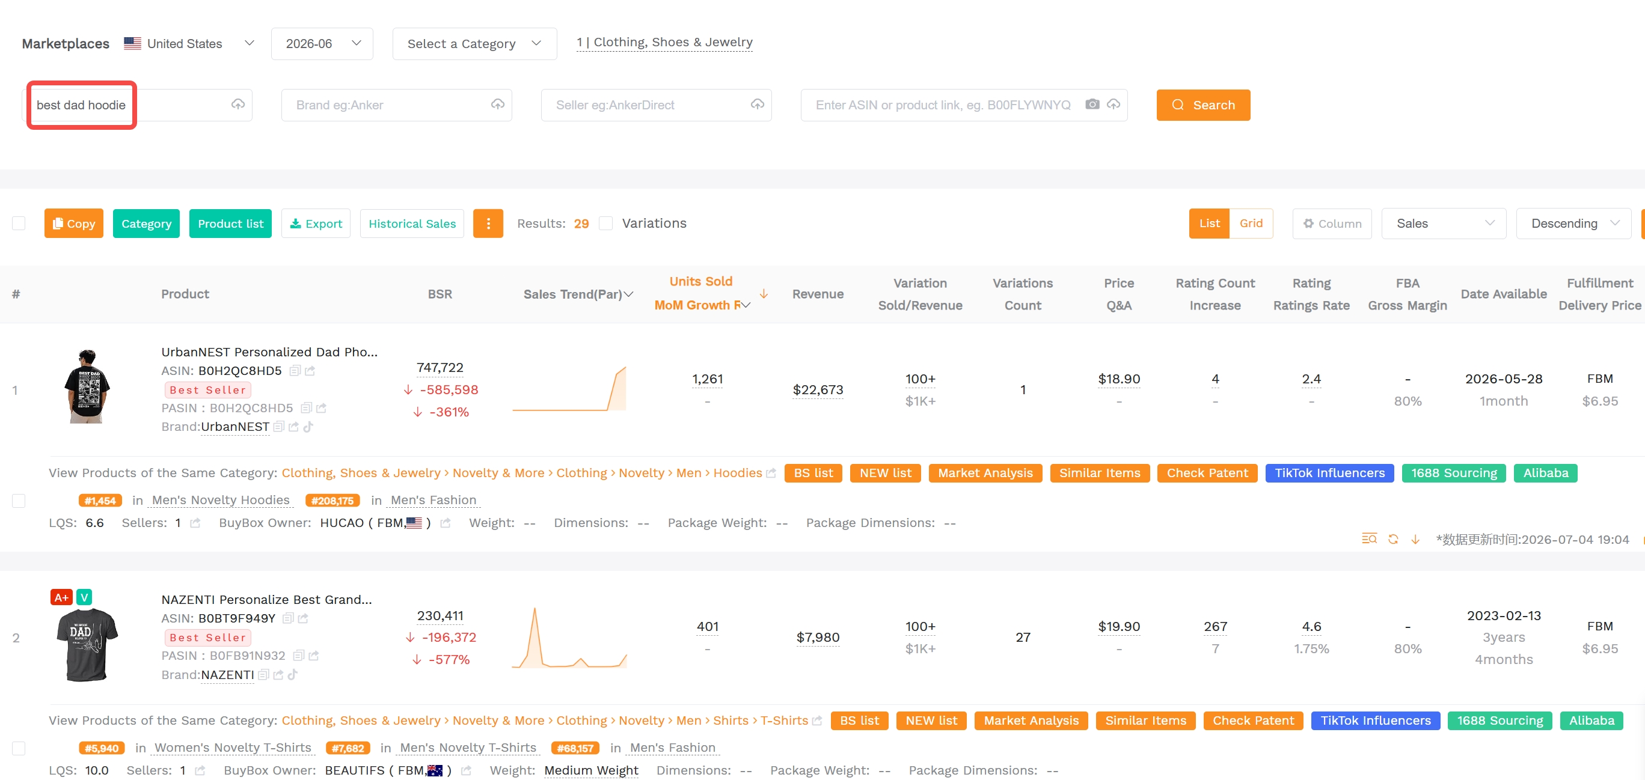Viewport: 1645px width, 780px height.
Task: Open BEAUTIFS BuyBox owner link icon
Action: (x=466, y=771)
